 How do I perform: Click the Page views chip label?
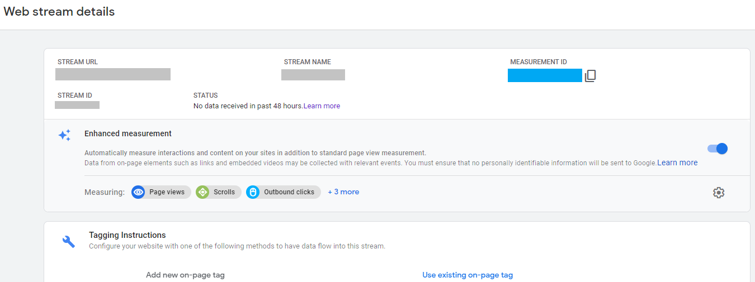[167, 192]
